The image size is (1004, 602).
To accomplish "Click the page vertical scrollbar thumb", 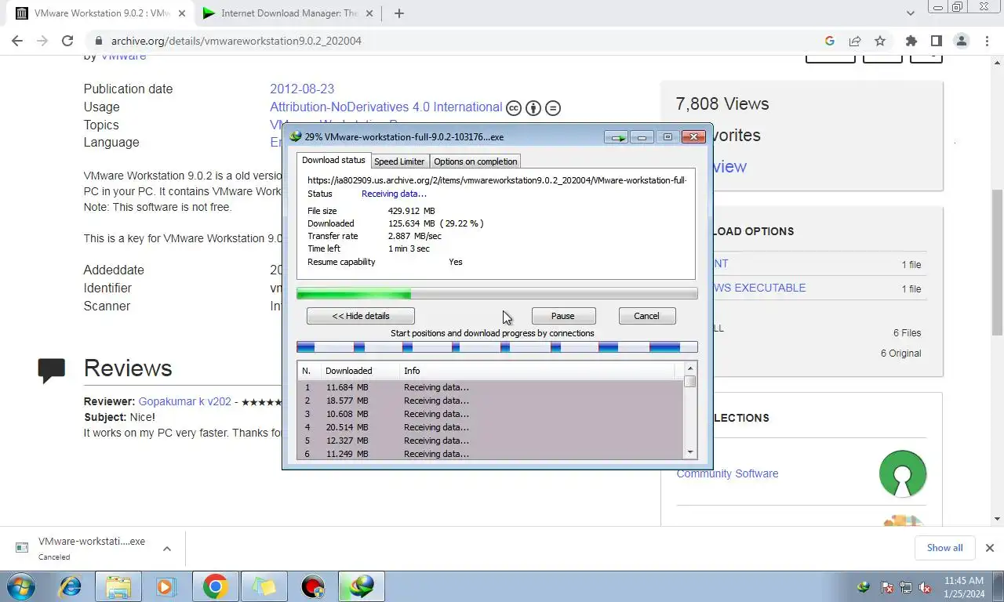I will pos(998,263).
